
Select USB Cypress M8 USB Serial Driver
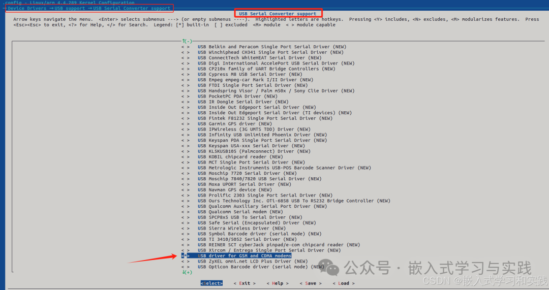coord(241,74)
